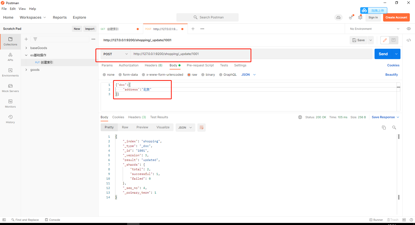Open the POST method dropdown
415x225 pixels.
pos(115,54)
